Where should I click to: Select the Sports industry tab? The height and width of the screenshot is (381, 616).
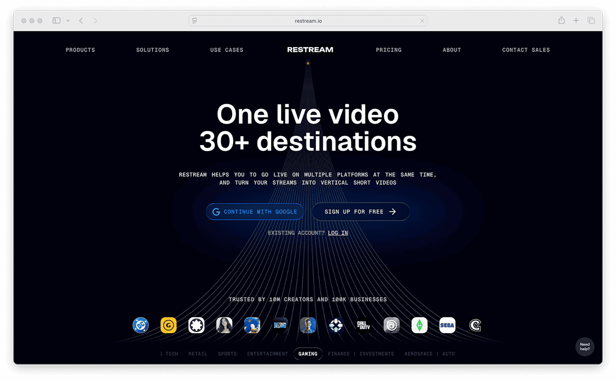(x=227, y=354)
